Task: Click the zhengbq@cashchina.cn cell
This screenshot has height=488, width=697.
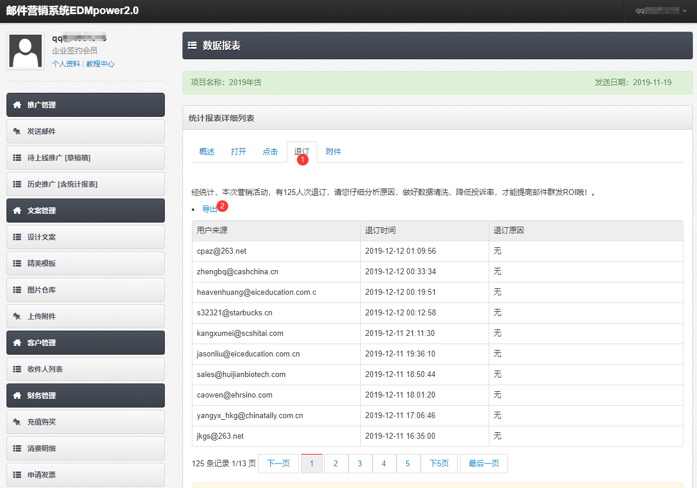Action: [x=276, y=272]
